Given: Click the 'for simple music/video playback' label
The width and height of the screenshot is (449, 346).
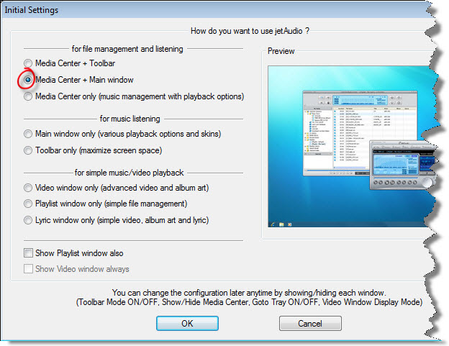Looking at the screenshot, I should click(x=129, y=173).
